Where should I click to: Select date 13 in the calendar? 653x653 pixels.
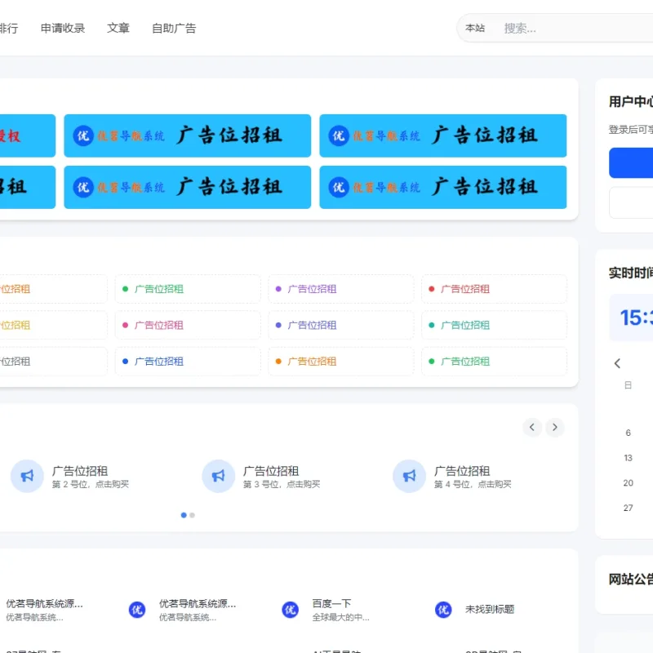click(628, 458)
